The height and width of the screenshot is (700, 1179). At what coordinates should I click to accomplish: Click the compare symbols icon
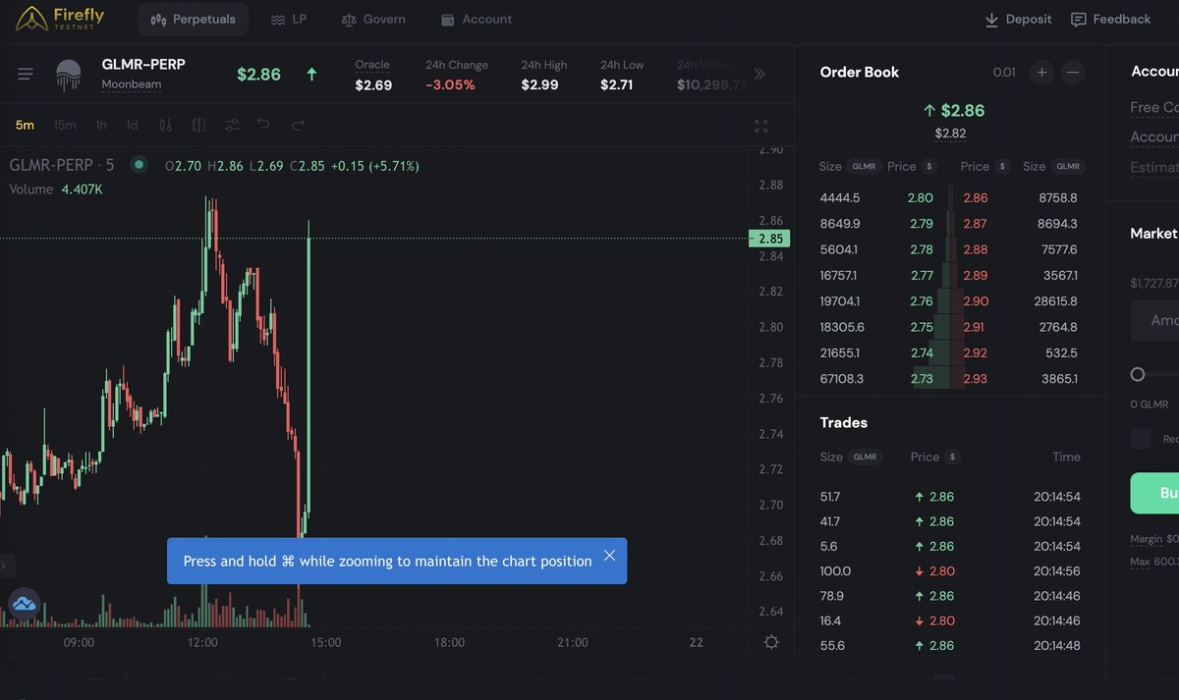click(198, 125)
